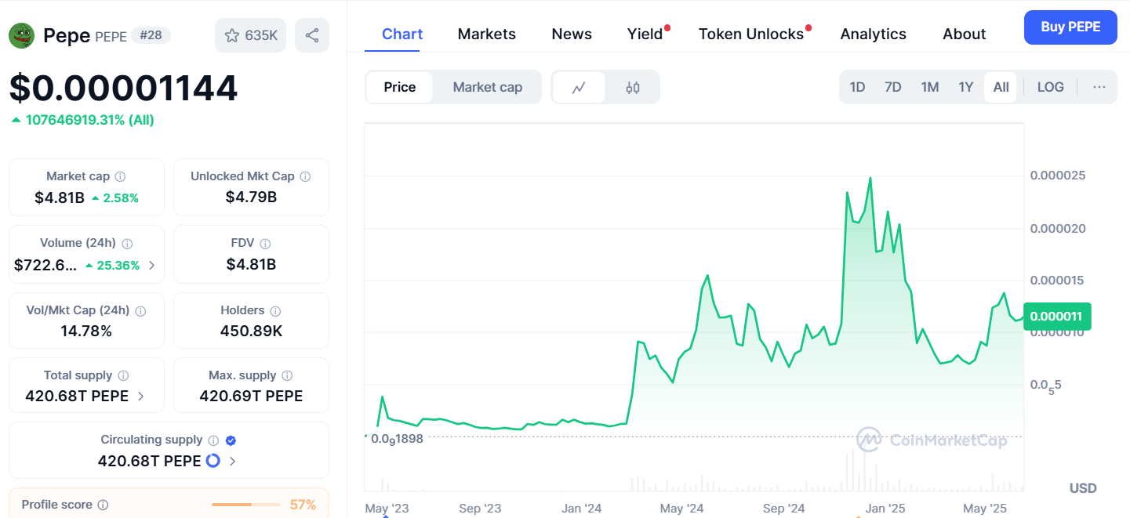Go to the Token Unlocks tab
The image size is (1130, 518).
coord(750,34)
